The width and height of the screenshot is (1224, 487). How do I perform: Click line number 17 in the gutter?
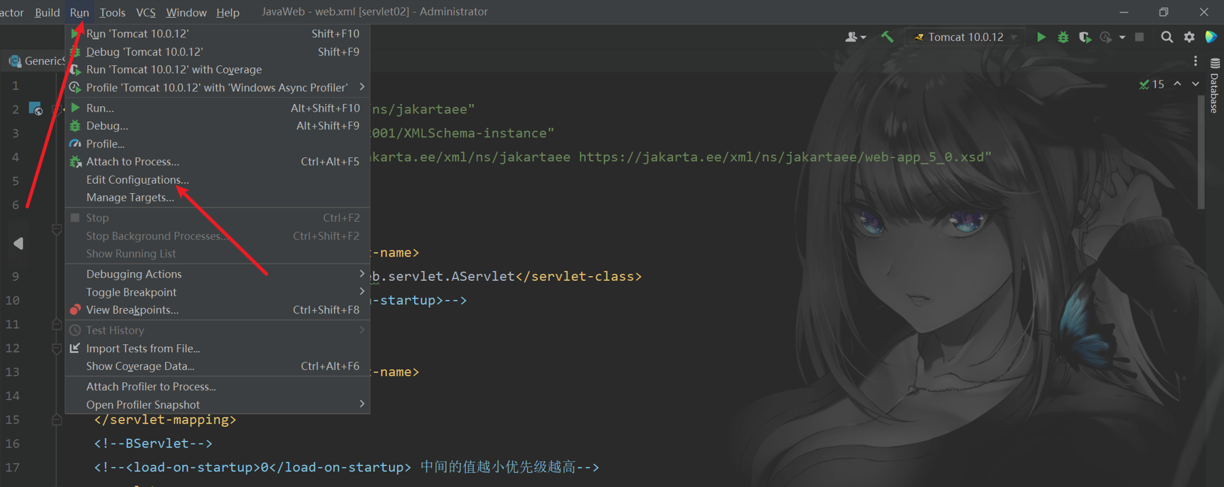[x=13, y=467]
